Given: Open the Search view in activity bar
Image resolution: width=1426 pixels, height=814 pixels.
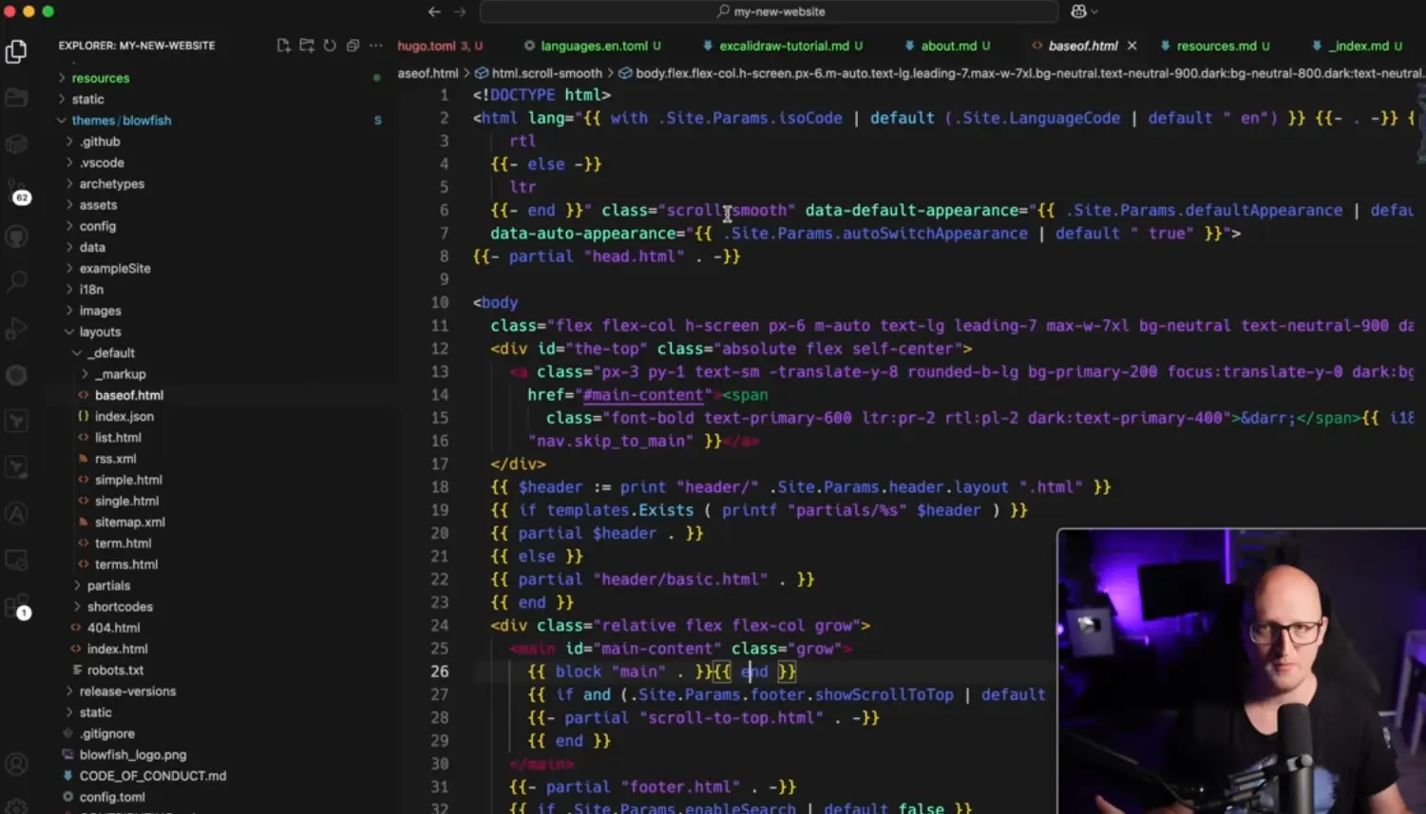Looking at the screenshot, I should tap(16, 281).
